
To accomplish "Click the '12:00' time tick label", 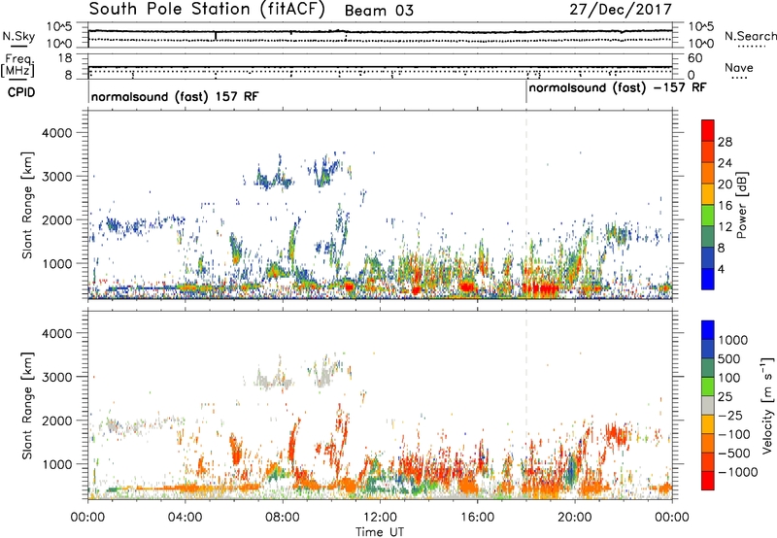I will 380,518.
